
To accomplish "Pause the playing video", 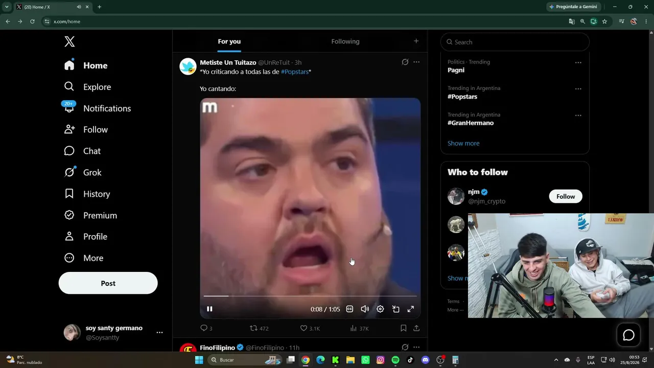I will [209, 309].
